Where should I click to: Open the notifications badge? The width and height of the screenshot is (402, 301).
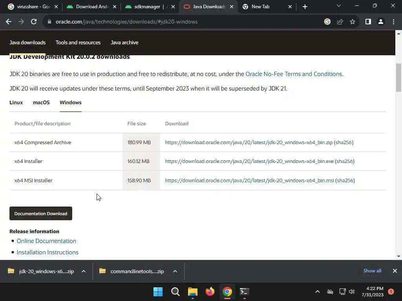click(x=391, y=291)
